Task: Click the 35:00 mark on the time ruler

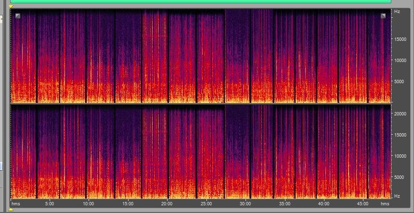Action: 285,204
